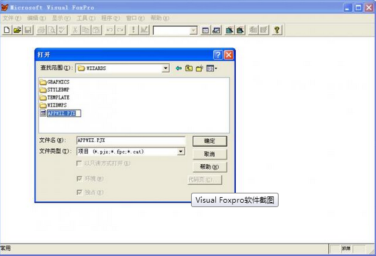
Task: Go back with the green arrow icon
Action: coord(179,68)
